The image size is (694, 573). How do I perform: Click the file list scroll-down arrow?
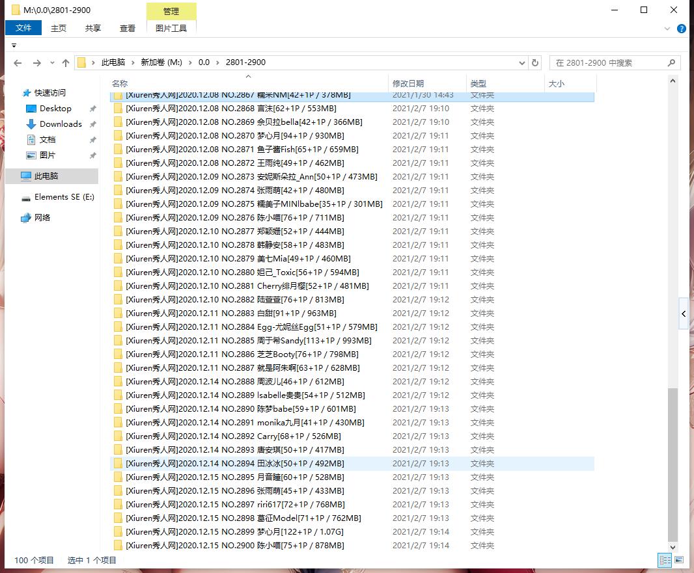673,547
